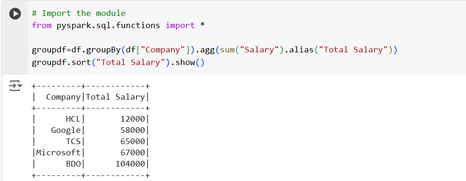Click the 'alias' method in the code
Image resolution: width=466 pixels, height=181 pixels.
tap(301, 50)
